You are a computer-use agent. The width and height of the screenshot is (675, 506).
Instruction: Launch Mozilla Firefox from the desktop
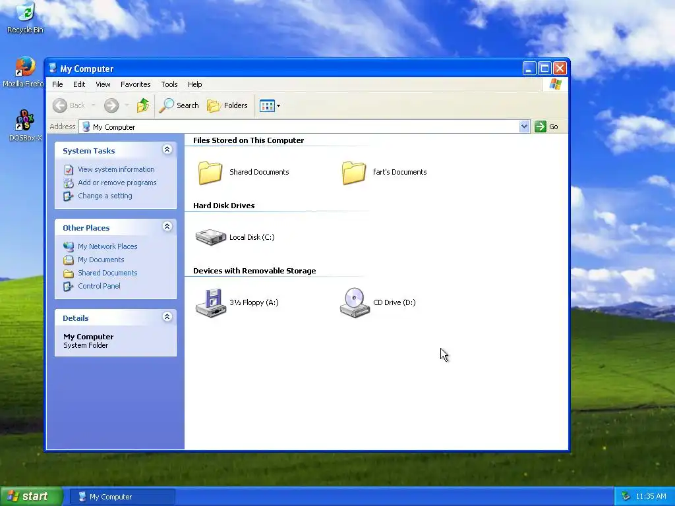(x=24, y=72)
